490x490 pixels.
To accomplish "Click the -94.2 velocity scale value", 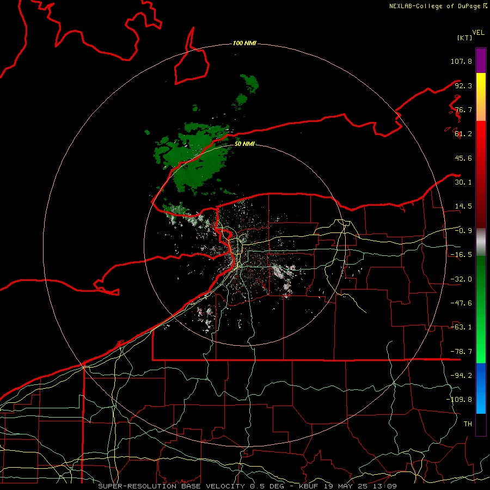I will point(461,376).
